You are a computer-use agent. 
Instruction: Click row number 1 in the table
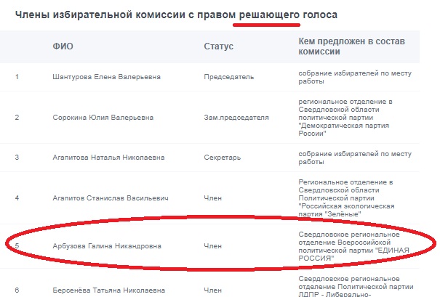click(17, 78)
